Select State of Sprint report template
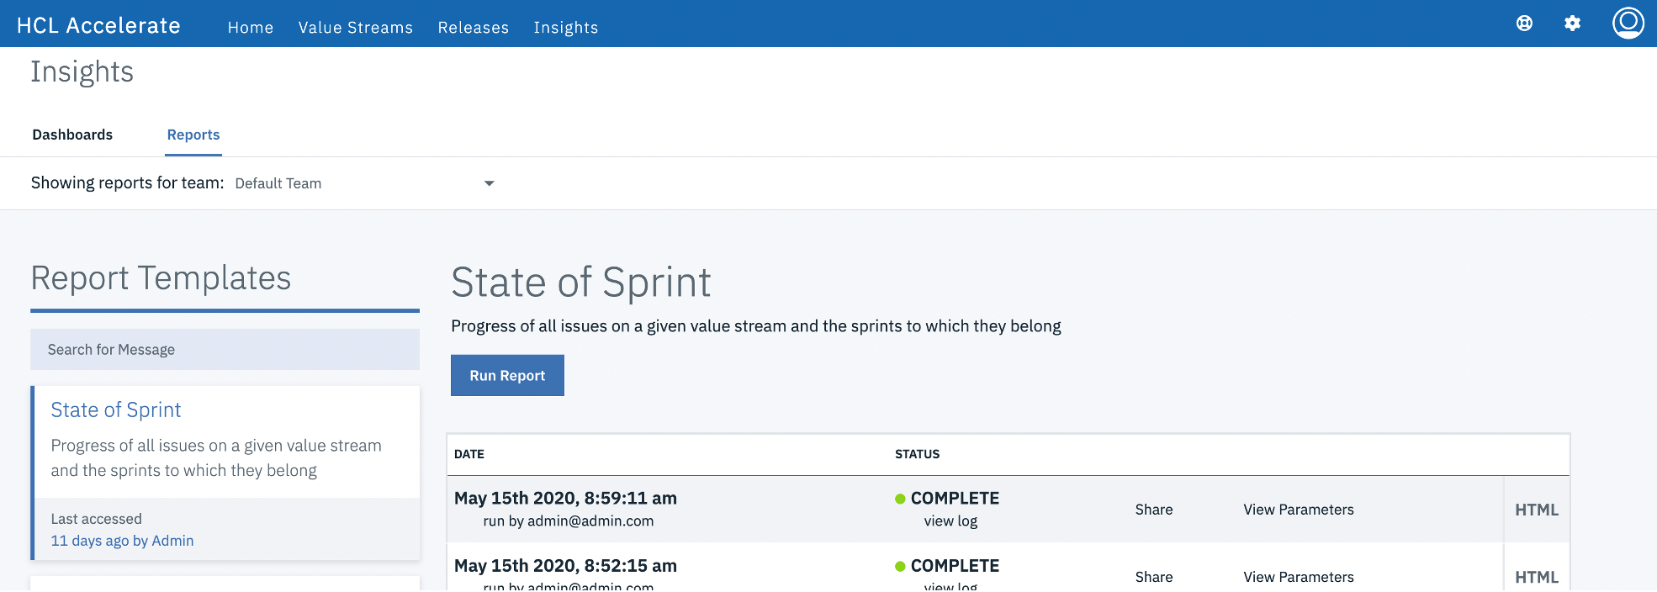Screen dimensions: 1657x592 pos(116,410)
